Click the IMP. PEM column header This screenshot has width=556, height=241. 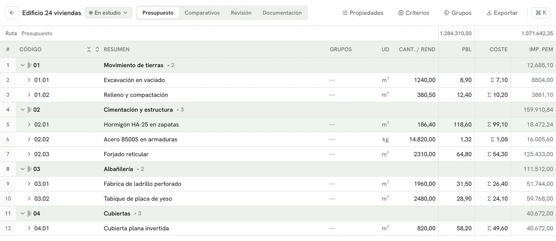coord(541,49)
